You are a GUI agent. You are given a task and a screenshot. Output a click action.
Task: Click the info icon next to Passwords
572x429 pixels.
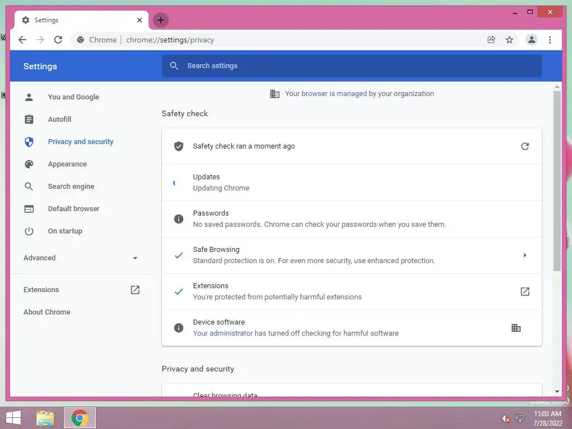point(178,219)
